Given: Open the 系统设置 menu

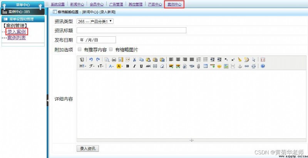Looking at the screenshot, I should click(x=58, y=4).
